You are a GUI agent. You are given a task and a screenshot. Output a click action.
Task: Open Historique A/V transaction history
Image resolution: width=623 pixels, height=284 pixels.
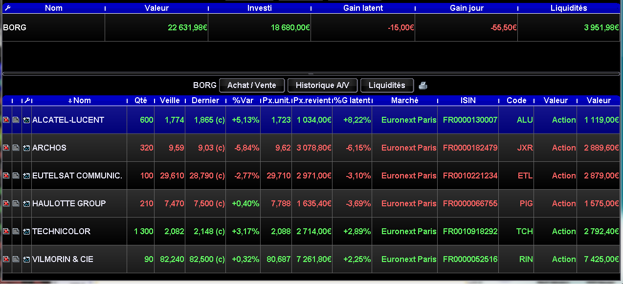tap(322, 86)
